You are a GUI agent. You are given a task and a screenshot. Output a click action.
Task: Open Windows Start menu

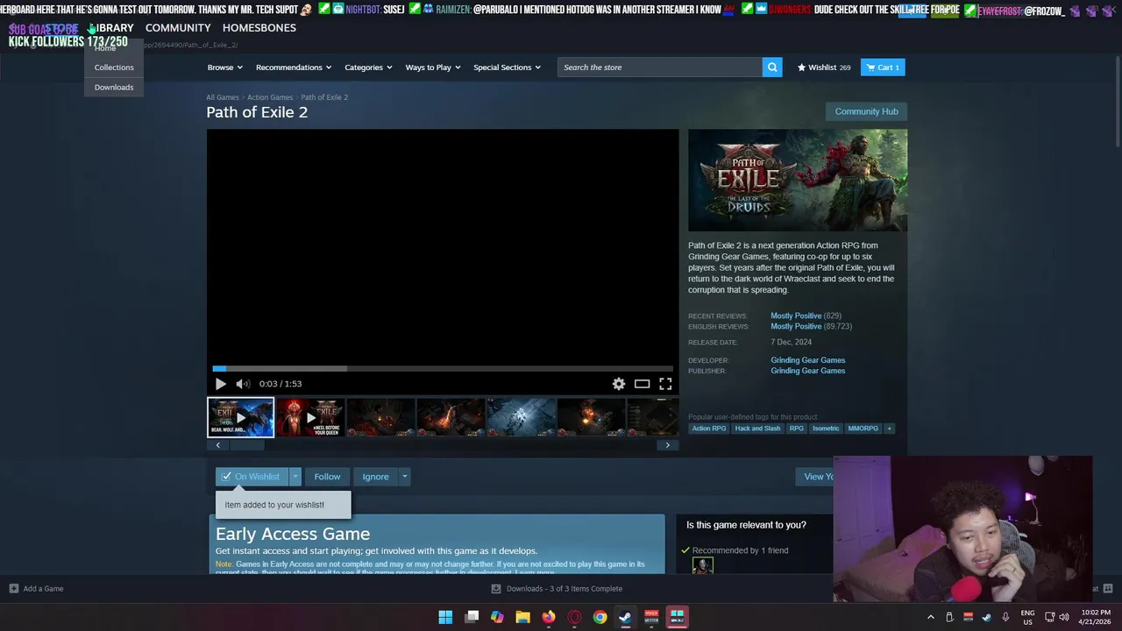pyautogui.click(x=445, y=617)
